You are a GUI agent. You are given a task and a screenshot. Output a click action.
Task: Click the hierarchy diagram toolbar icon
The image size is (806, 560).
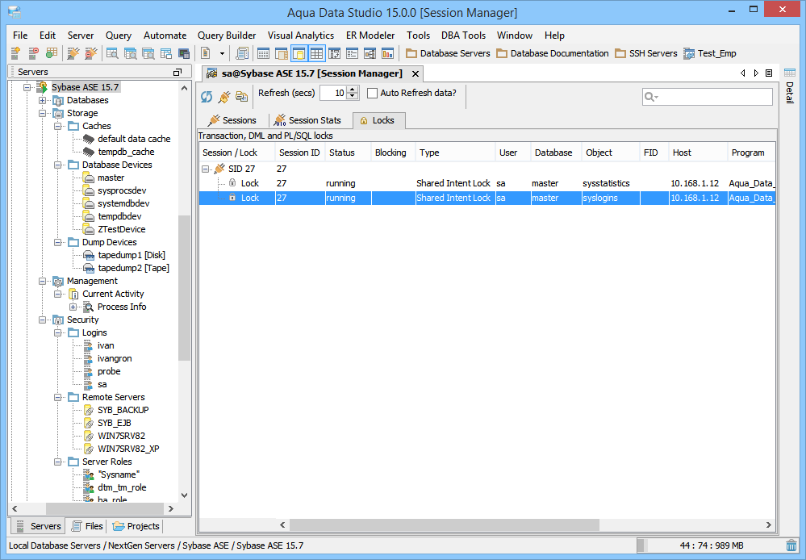tap(370, 53)
